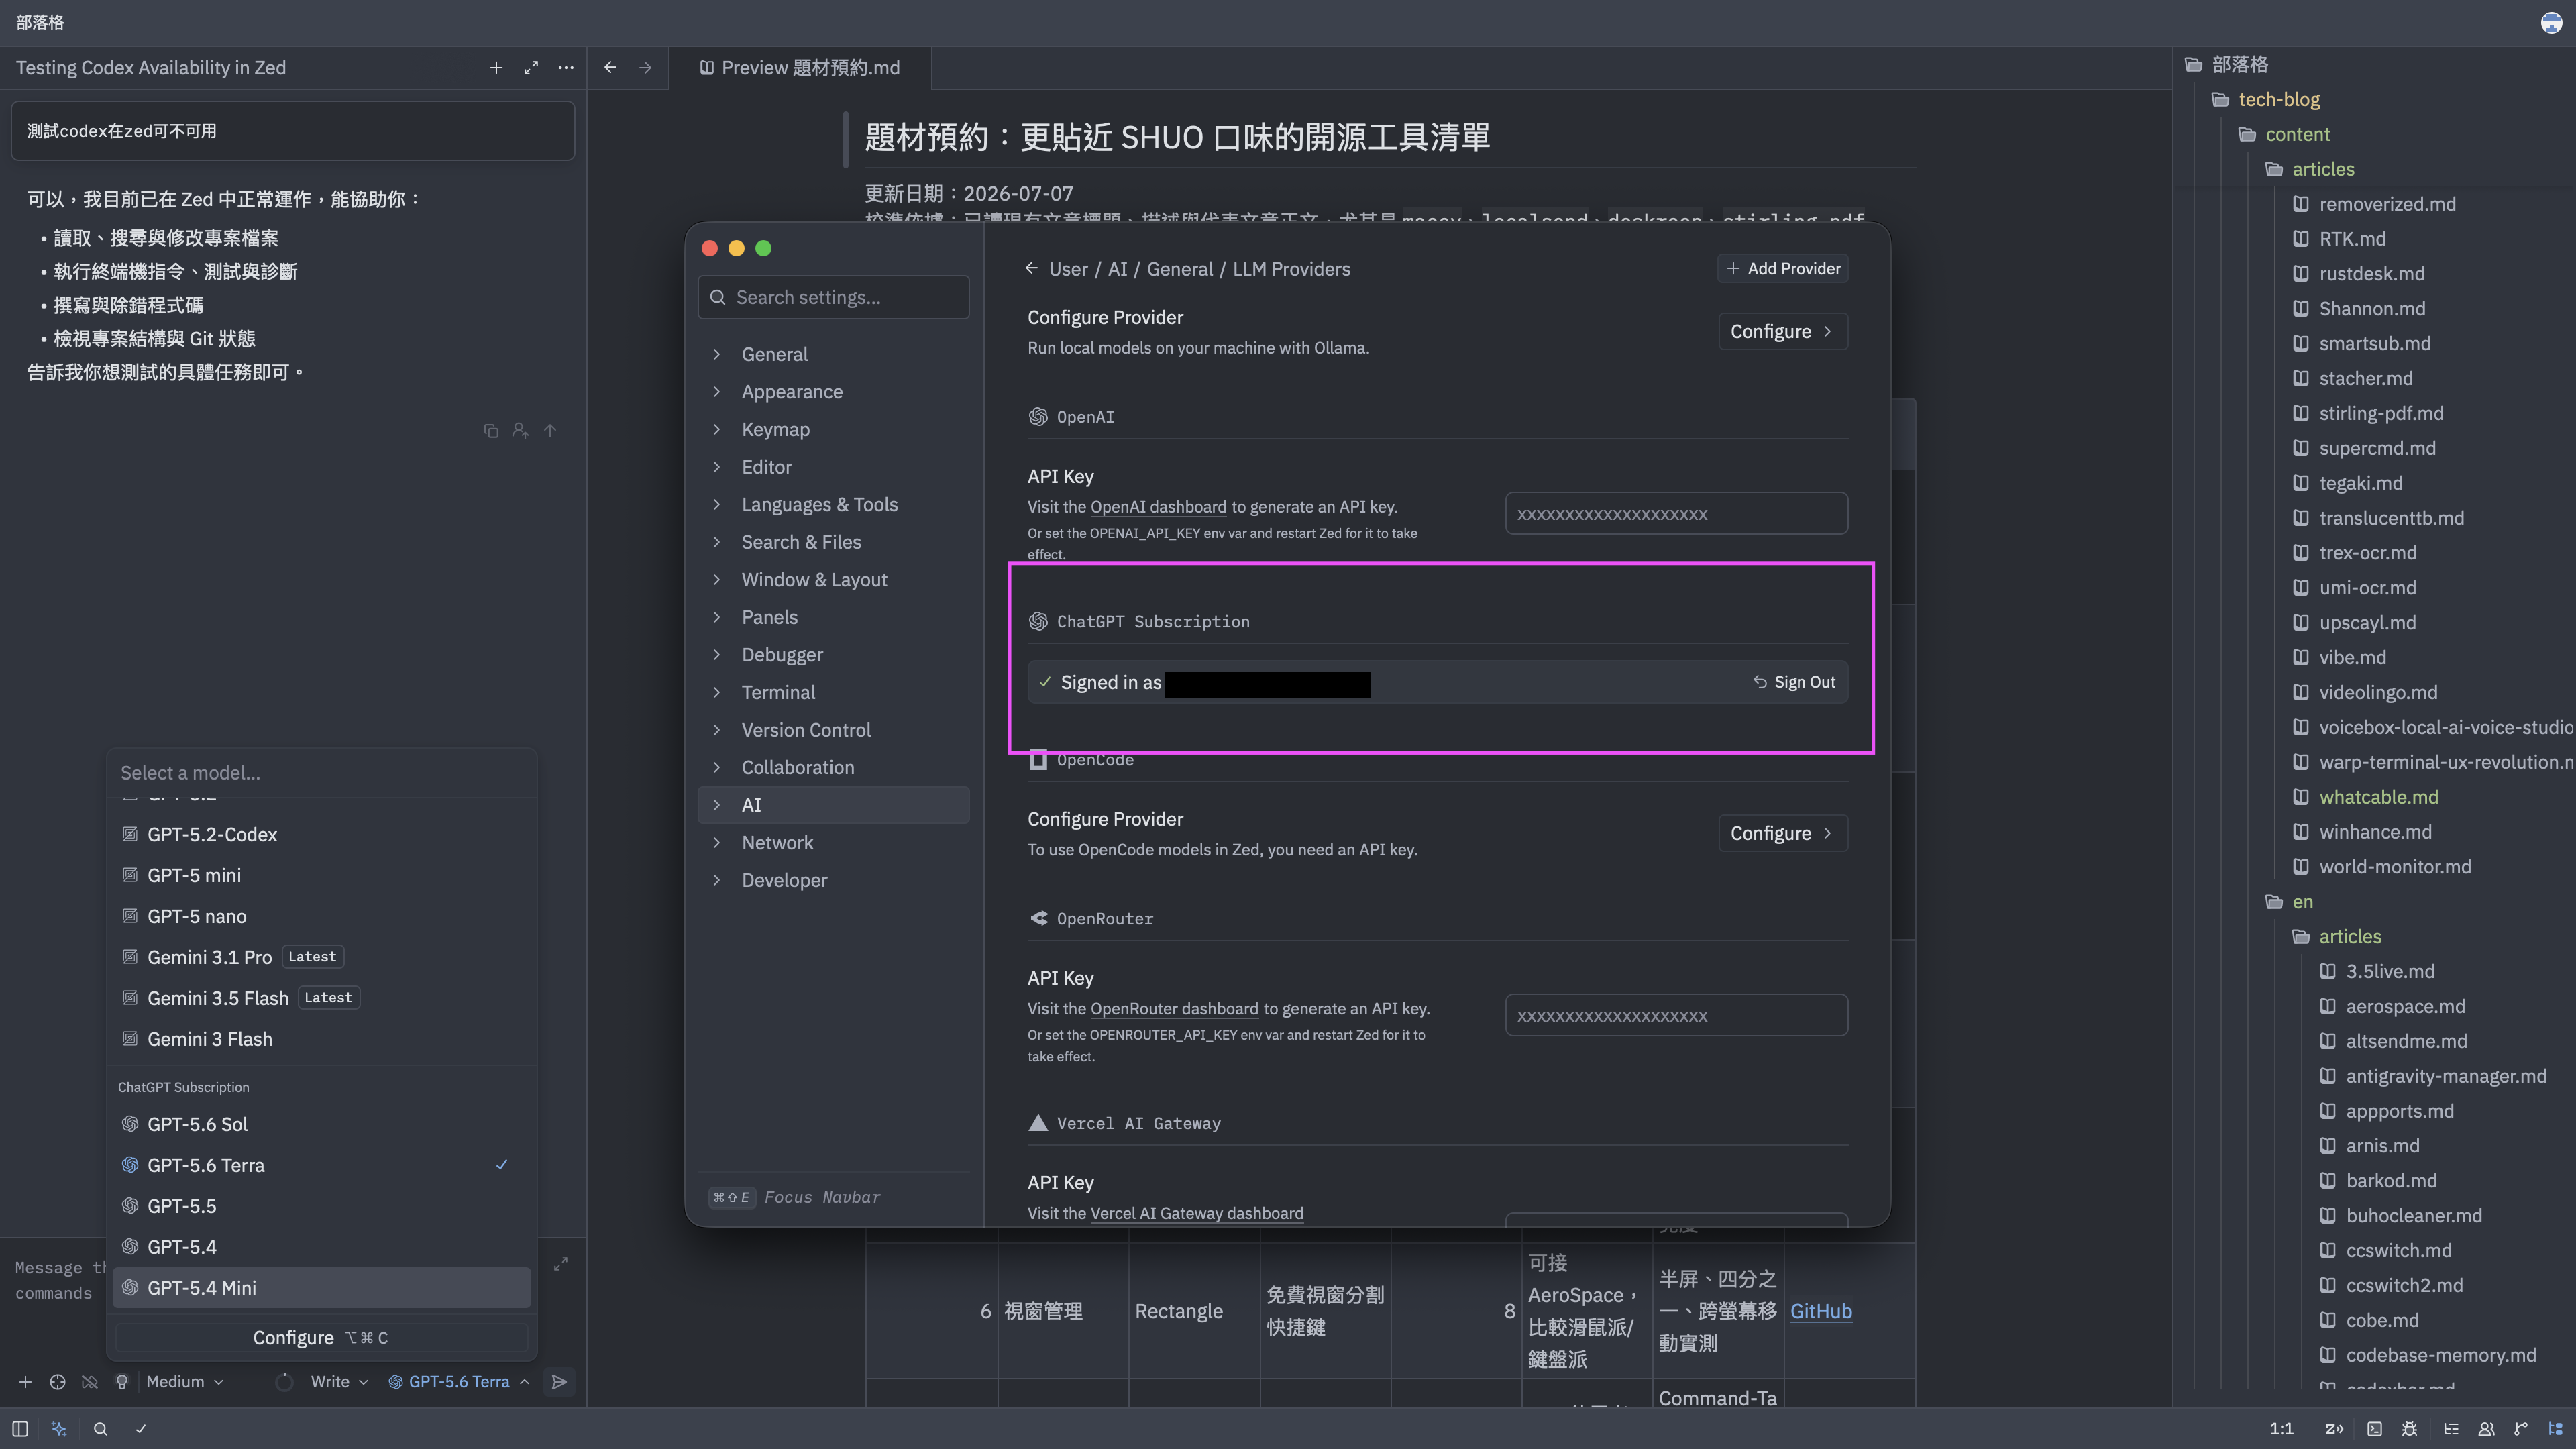Click Configure button in model picker
2576x1449 pixels.
click(321, 1337)
